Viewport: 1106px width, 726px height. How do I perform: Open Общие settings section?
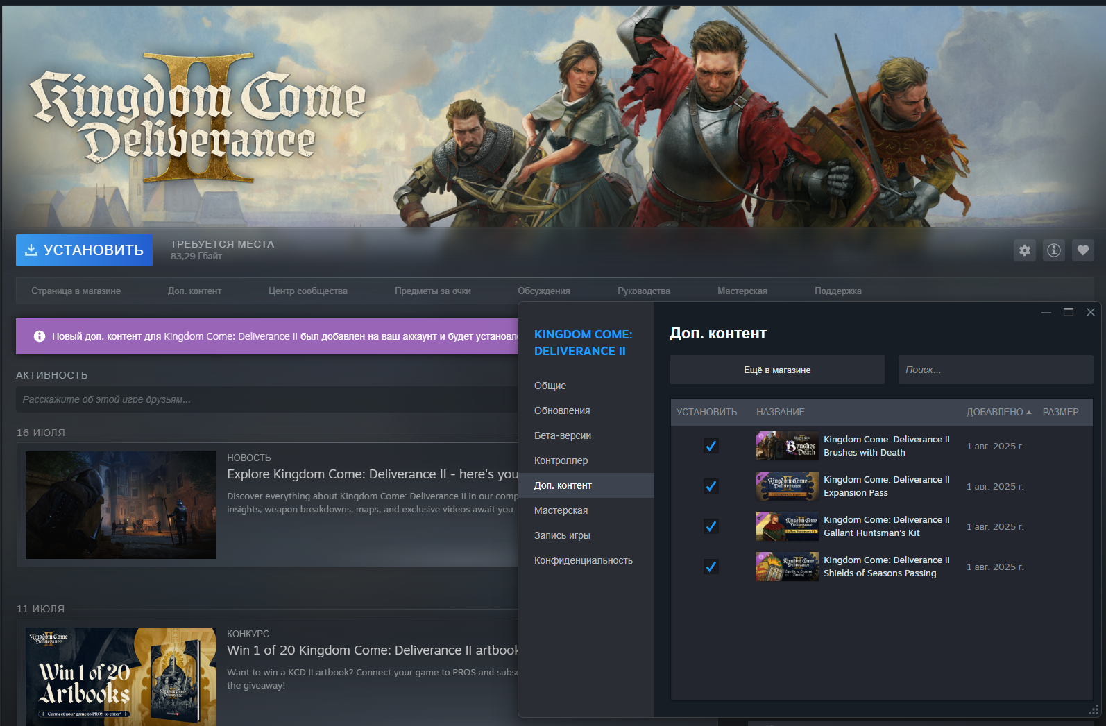pyautogui.click(x=586, y=386)
